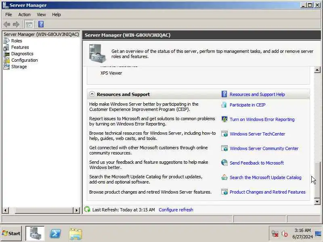Click Turn on Windows Error Reporting link
The image size is (323, 242).
pos(262,119)
